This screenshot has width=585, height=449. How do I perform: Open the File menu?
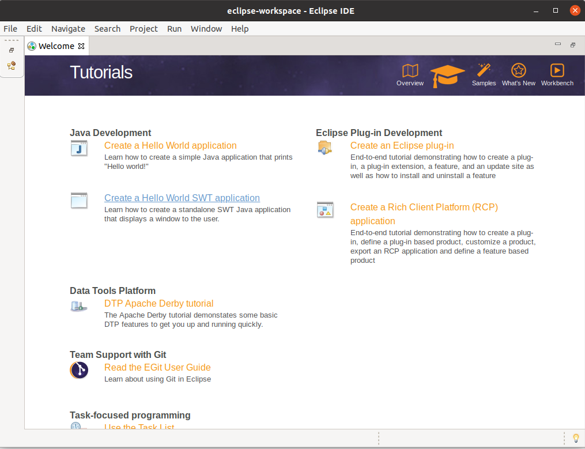point(10,29)
